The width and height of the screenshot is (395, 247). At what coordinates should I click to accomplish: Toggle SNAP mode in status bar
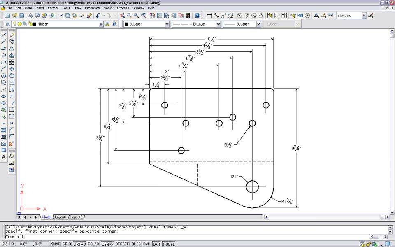click(56, 244)
